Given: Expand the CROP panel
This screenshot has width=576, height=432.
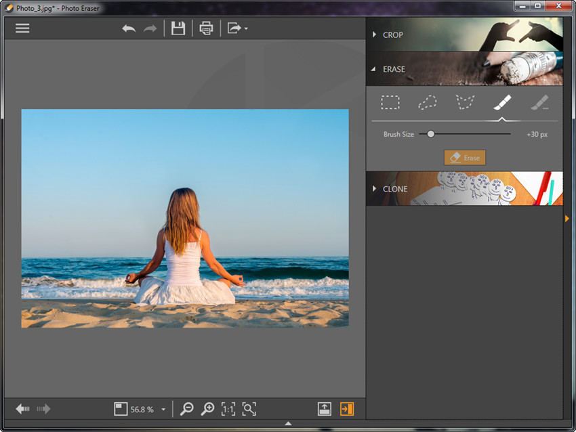Looking at the screenshot, I should [x=374, y=35].
